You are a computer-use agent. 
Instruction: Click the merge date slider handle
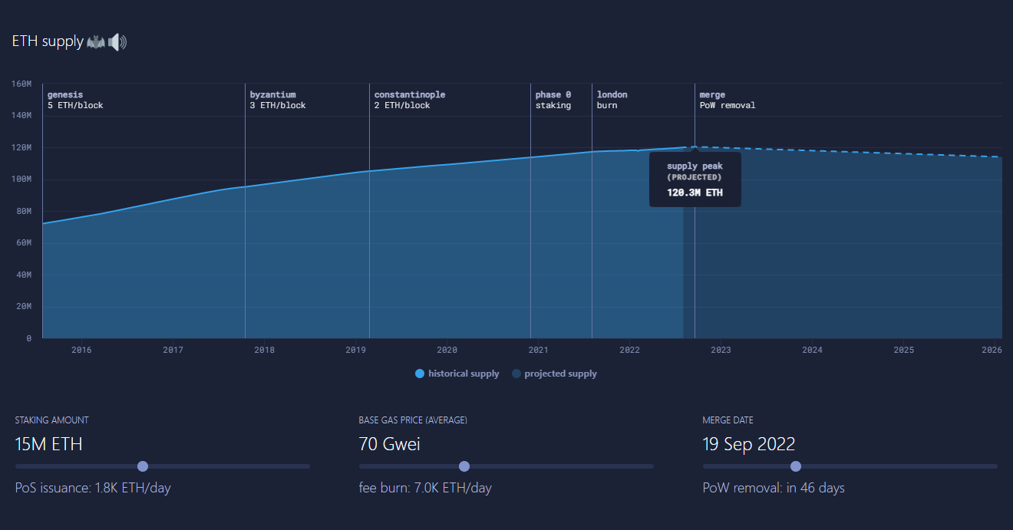796,466
